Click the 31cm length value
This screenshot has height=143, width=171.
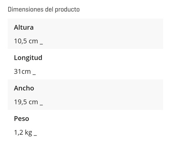pyautogui.click(x=22, y=71)
